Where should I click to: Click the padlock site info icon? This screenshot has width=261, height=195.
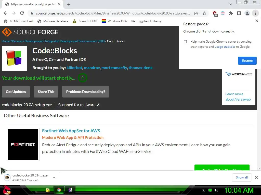pyautogui.click(x=32, y=13)
